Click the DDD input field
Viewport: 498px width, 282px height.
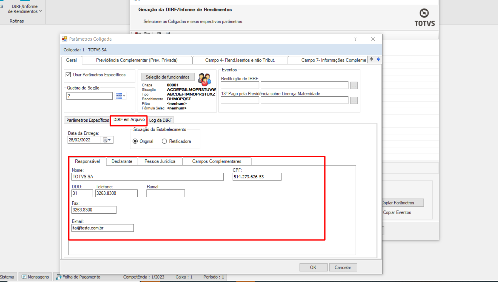82,193
